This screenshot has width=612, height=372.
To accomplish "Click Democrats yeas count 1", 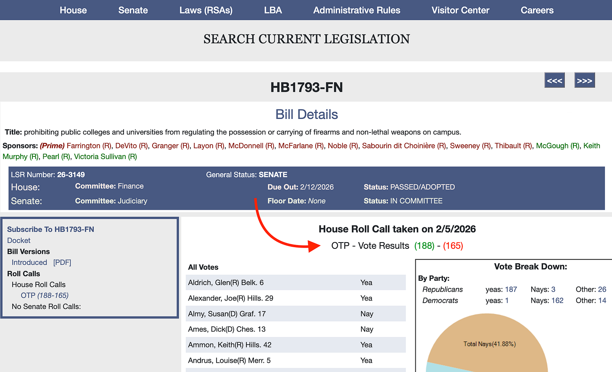I will coord(506,301).
